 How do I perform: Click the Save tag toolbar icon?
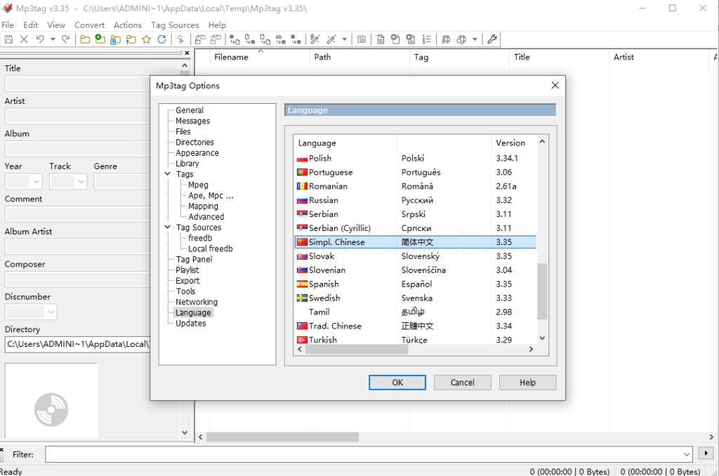(x=8, y=39)
